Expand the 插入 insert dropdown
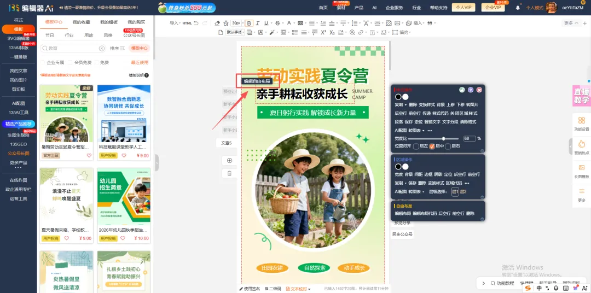The image size is (591, 293). [x=419, y=24]
